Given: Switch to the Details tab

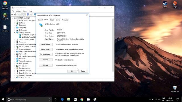Looking at the screenshot, I should pyautogui.click(x=52, y=20).
